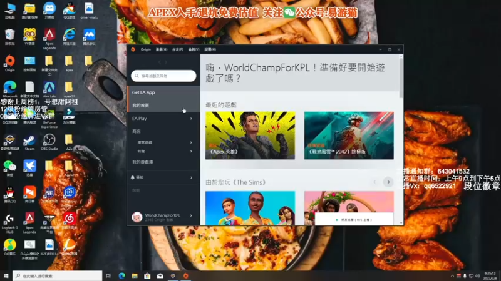Open the friends list chat bar

click(354, 220)
